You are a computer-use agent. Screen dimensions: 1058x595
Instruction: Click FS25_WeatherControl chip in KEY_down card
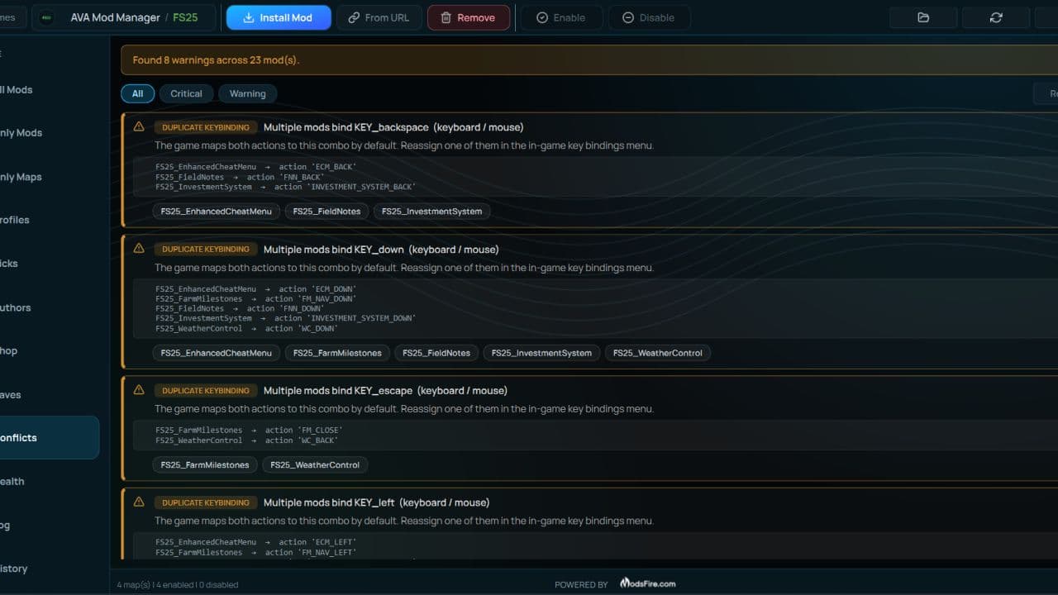click(x=658, y=353)
